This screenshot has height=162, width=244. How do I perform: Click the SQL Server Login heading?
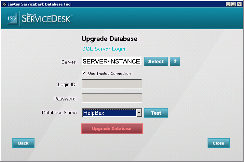(104, 49)
